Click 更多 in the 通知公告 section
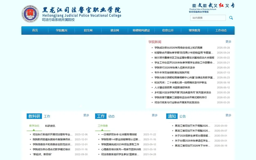This screenshot has width=256, height=160. click(229, 115)
